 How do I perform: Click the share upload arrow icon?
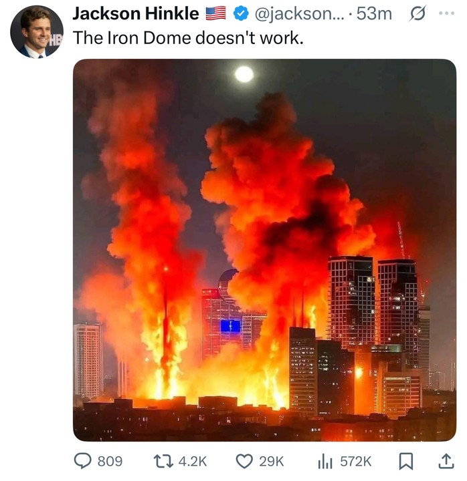(445, 461)
